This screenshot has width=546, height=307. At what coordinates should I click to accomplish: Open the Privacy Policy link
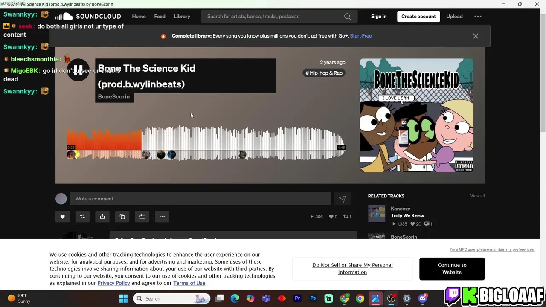(x=113, y=283)
